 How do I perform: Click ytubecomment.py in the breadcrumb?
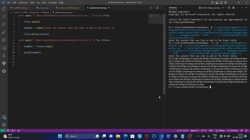64,12
